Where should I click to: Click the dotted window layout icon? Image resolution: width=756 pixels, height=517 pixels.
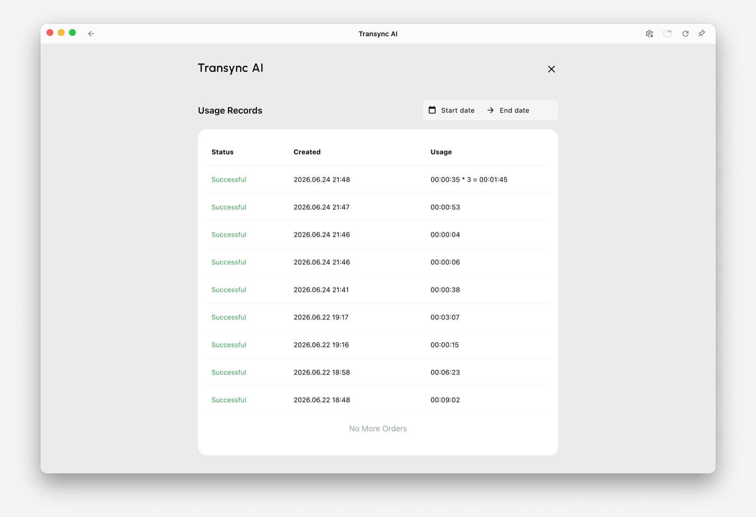point(667,34)
